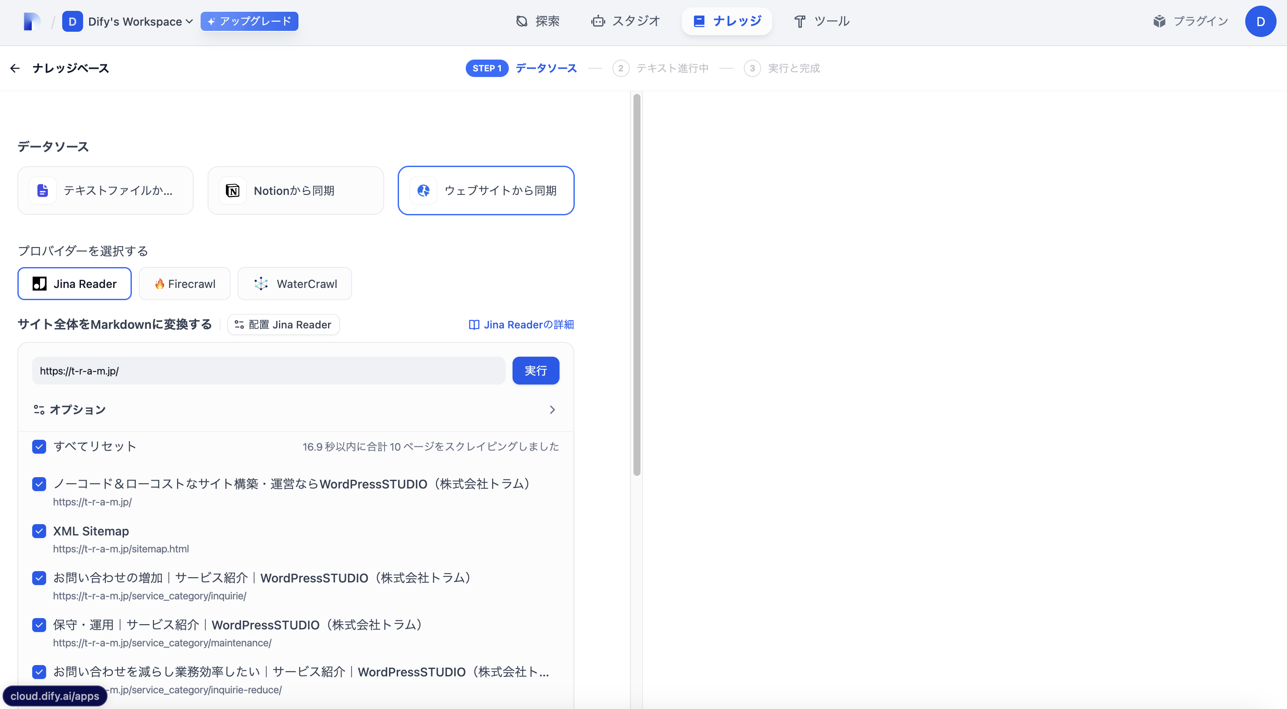
Task: Click the 実行 run button
Action: tap(536, 371)
